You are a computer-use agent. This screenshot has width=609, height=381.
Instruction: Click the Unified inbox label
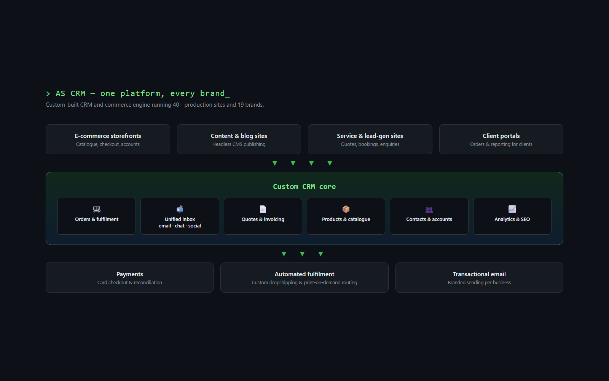[x=180, y=219]
